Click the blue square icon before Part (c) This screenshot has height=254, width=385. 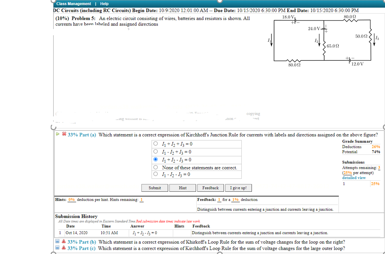coord(57,248)
